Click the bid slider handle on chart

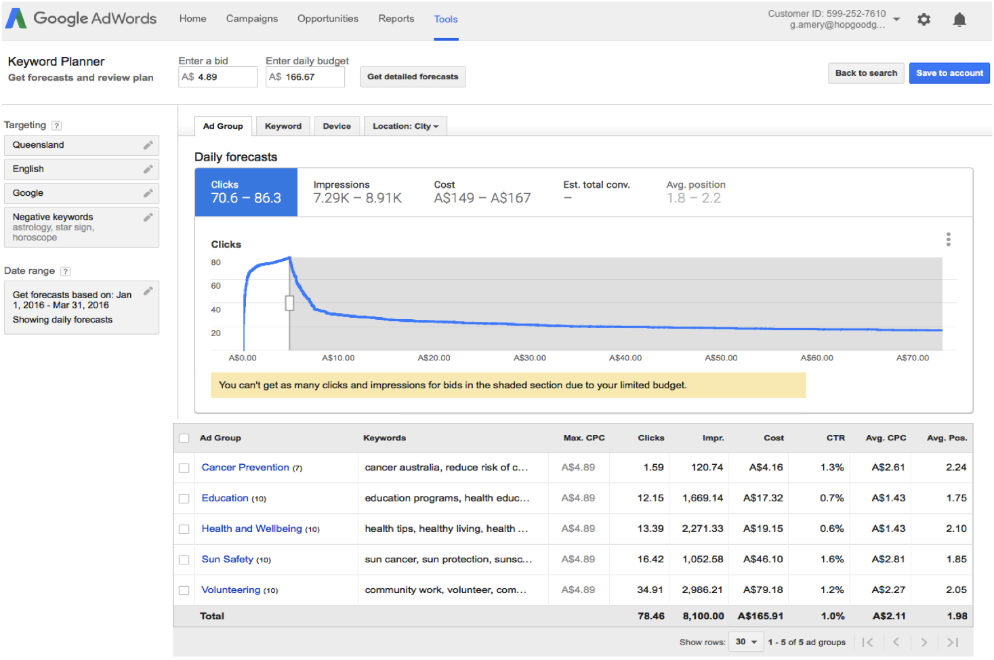click(x=289, y=303)
